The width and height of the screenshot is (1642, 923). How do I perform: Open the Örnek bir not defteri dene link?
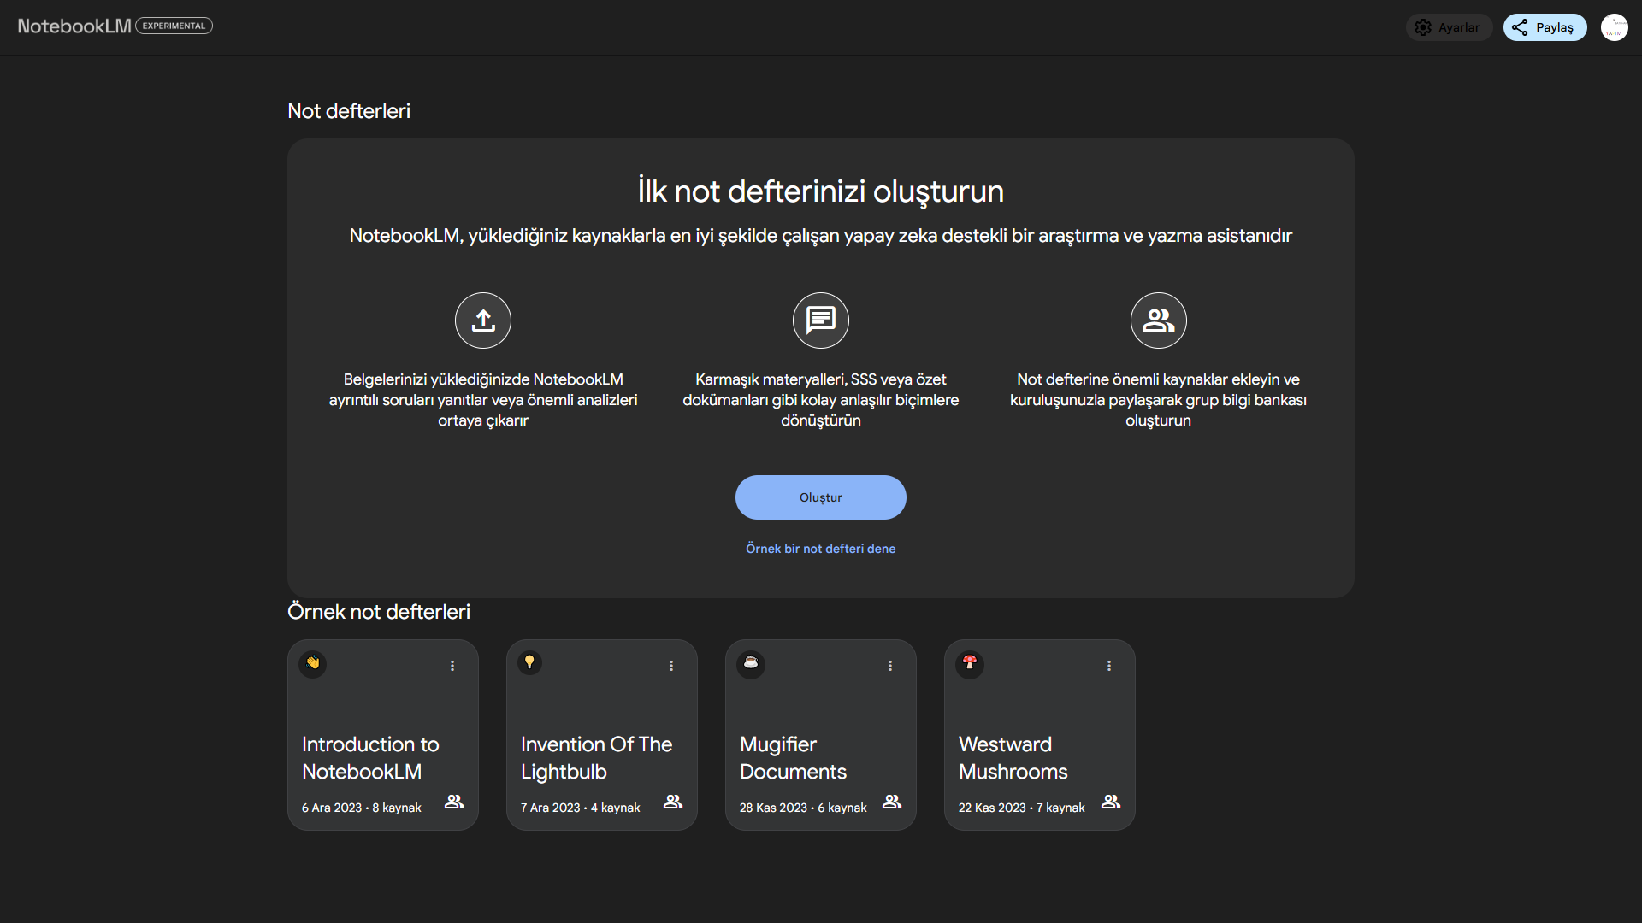tap(821, 549)
